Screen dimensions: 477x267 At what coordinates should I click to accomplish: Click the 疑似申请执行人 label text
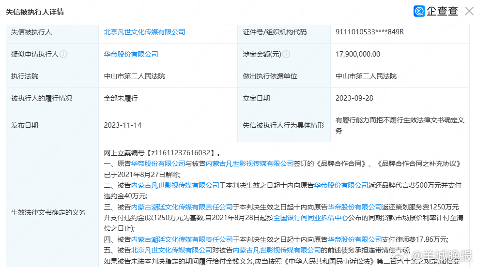(35, 54)
